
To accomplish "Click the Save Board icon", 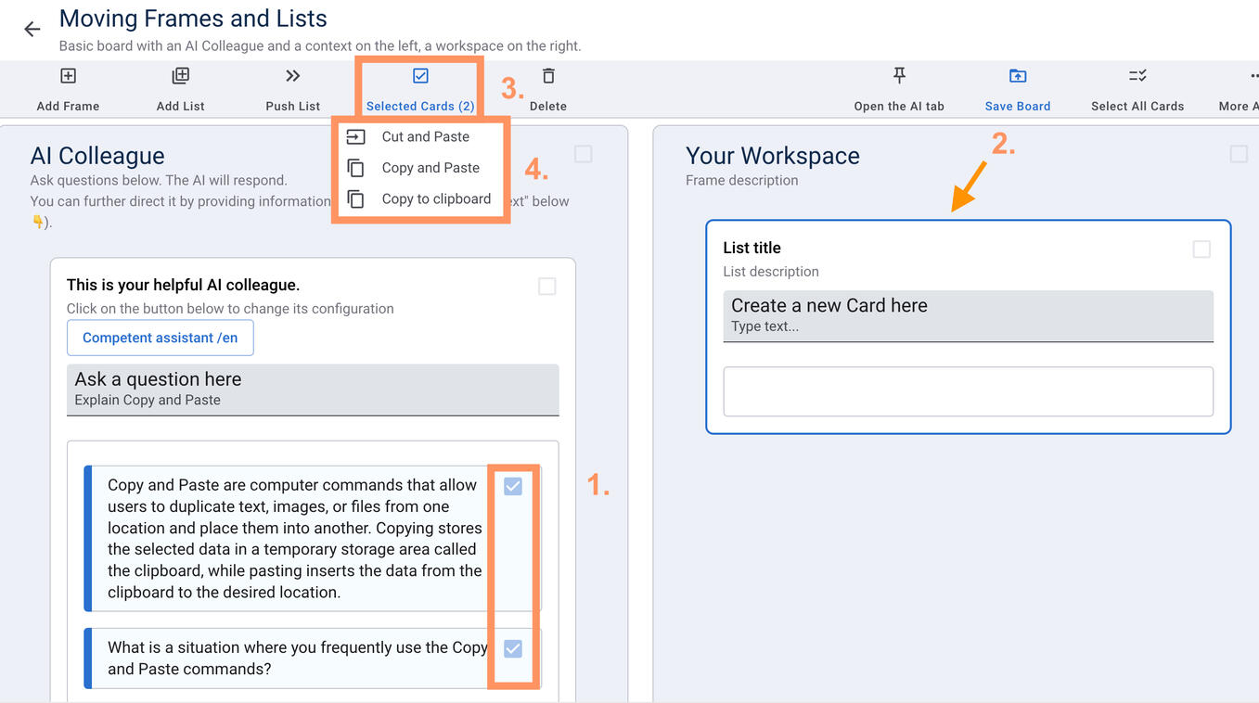I will [x=1017, y=76].
